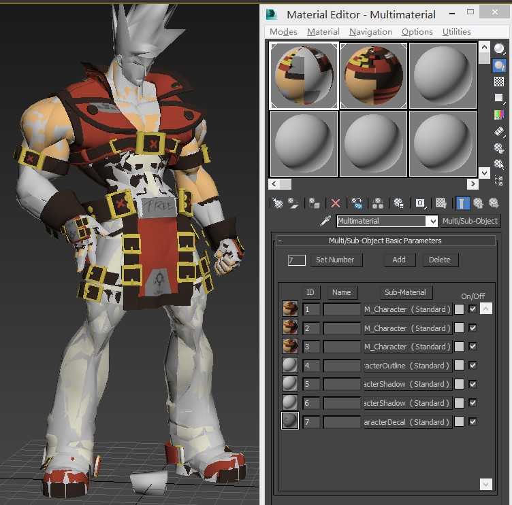
Task: Select the second textured sample slot sphere
Action: coord(374,75)
